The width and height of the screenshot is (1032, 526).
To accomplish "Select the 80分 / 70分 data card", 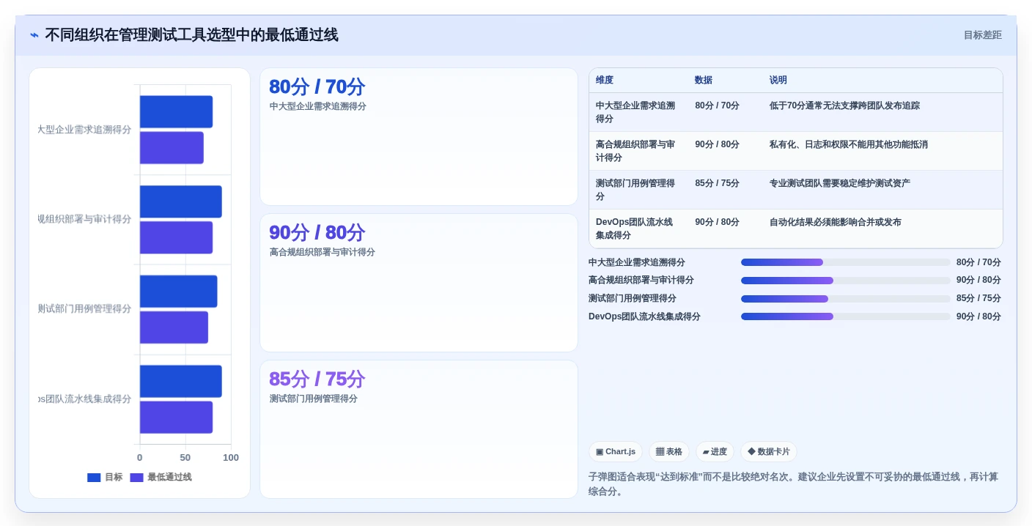I will point(419,137).
